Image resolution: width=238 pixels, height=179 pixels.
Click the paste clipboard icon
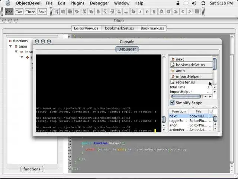tap(98, 12)
